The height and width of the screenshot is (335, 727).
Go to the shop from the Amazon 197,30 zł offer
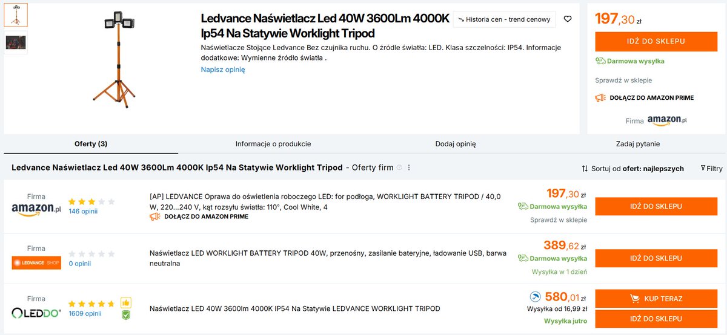(656, 207)
